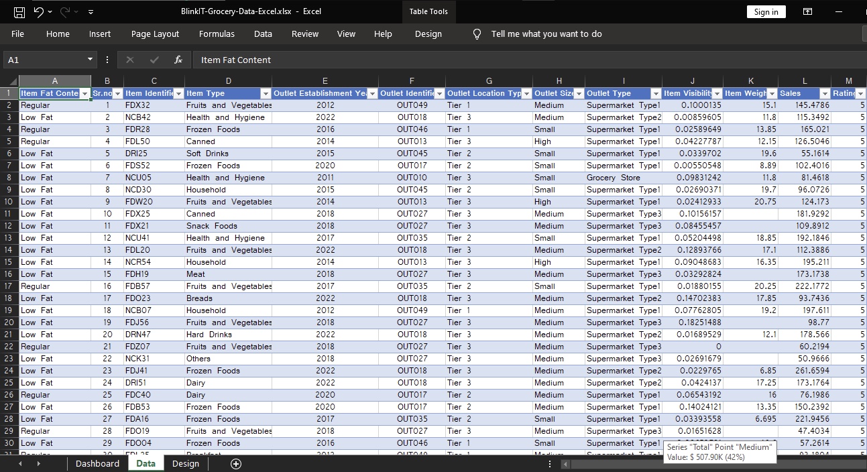Expand the Name Box dropdown
The image size is (867, 472).
coord(91,60)
